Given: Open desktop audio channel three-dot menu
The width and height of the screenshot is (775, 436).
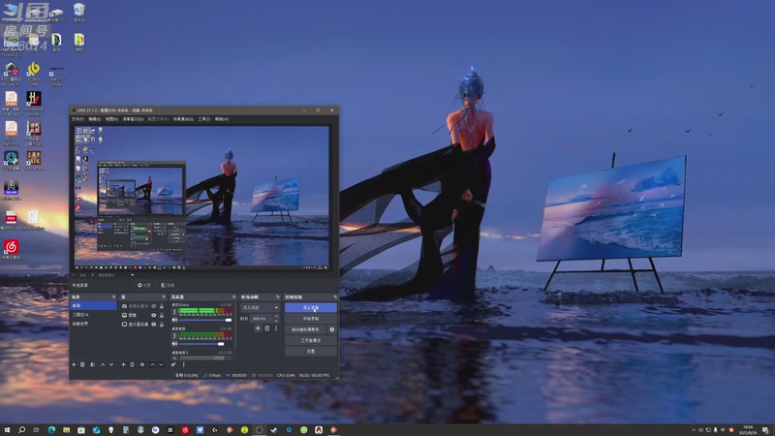Looking at the screenshot, I should point(174,335).
